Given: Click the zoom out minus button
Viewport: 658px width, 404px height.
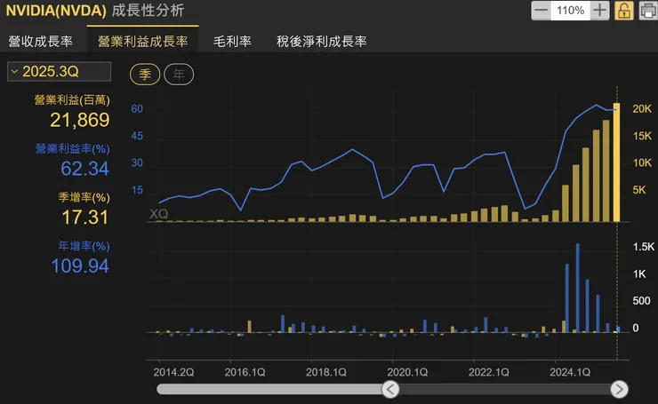Looking at the screenshot, I should (x=541, y=11).
